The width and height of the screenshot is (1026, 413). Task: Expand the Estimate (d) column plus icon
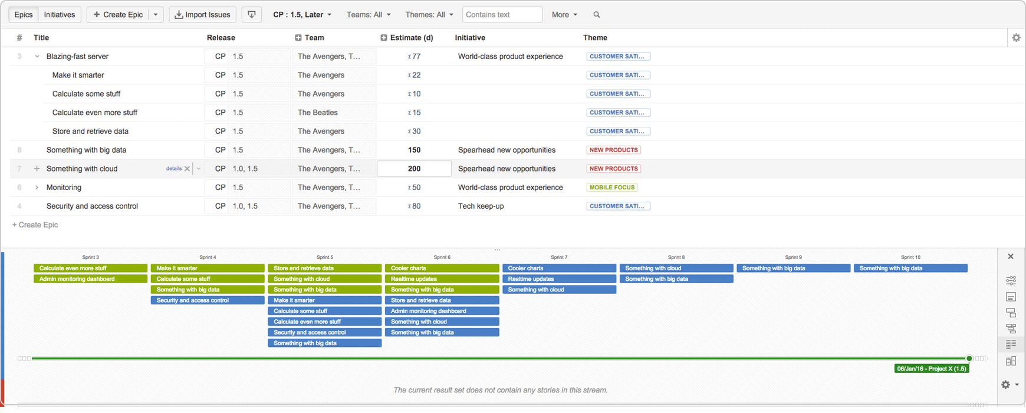coord(384,38)
